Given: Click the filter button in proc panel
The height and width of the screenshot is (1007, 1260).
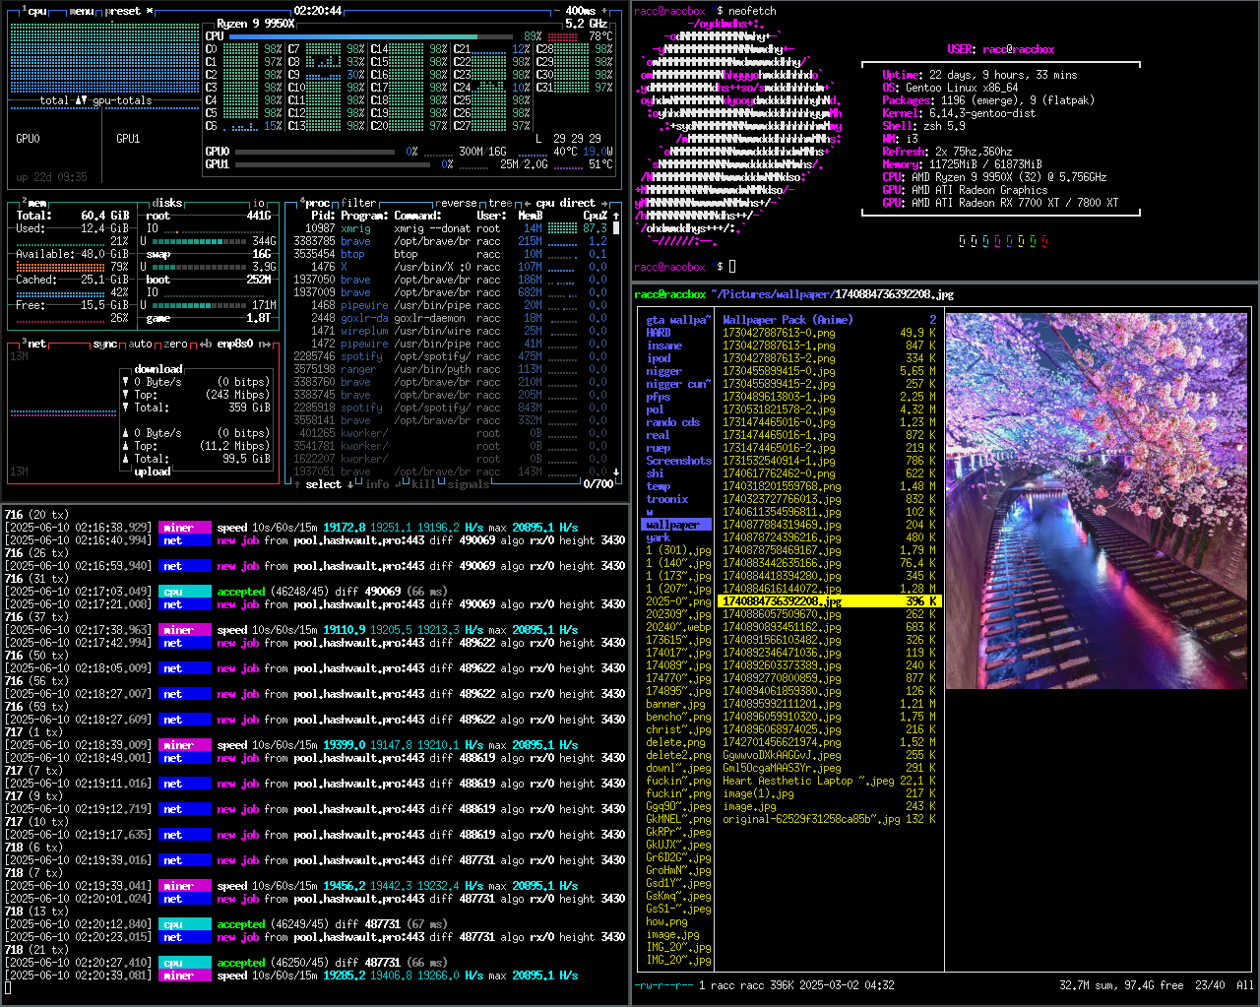Looking at the screenshot, I should [x=358, y=204].
